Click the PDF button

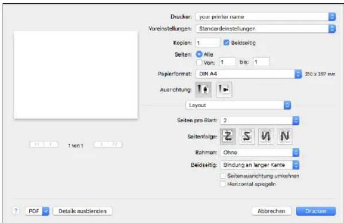[34, 211]
